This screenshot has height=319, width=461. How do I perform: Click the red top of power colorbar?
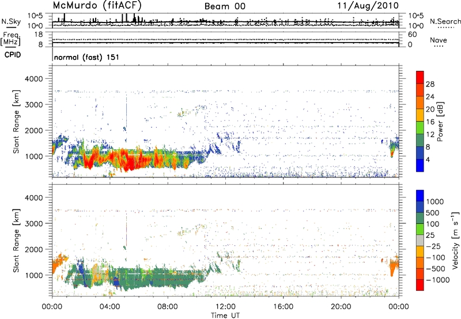(420, 77)
